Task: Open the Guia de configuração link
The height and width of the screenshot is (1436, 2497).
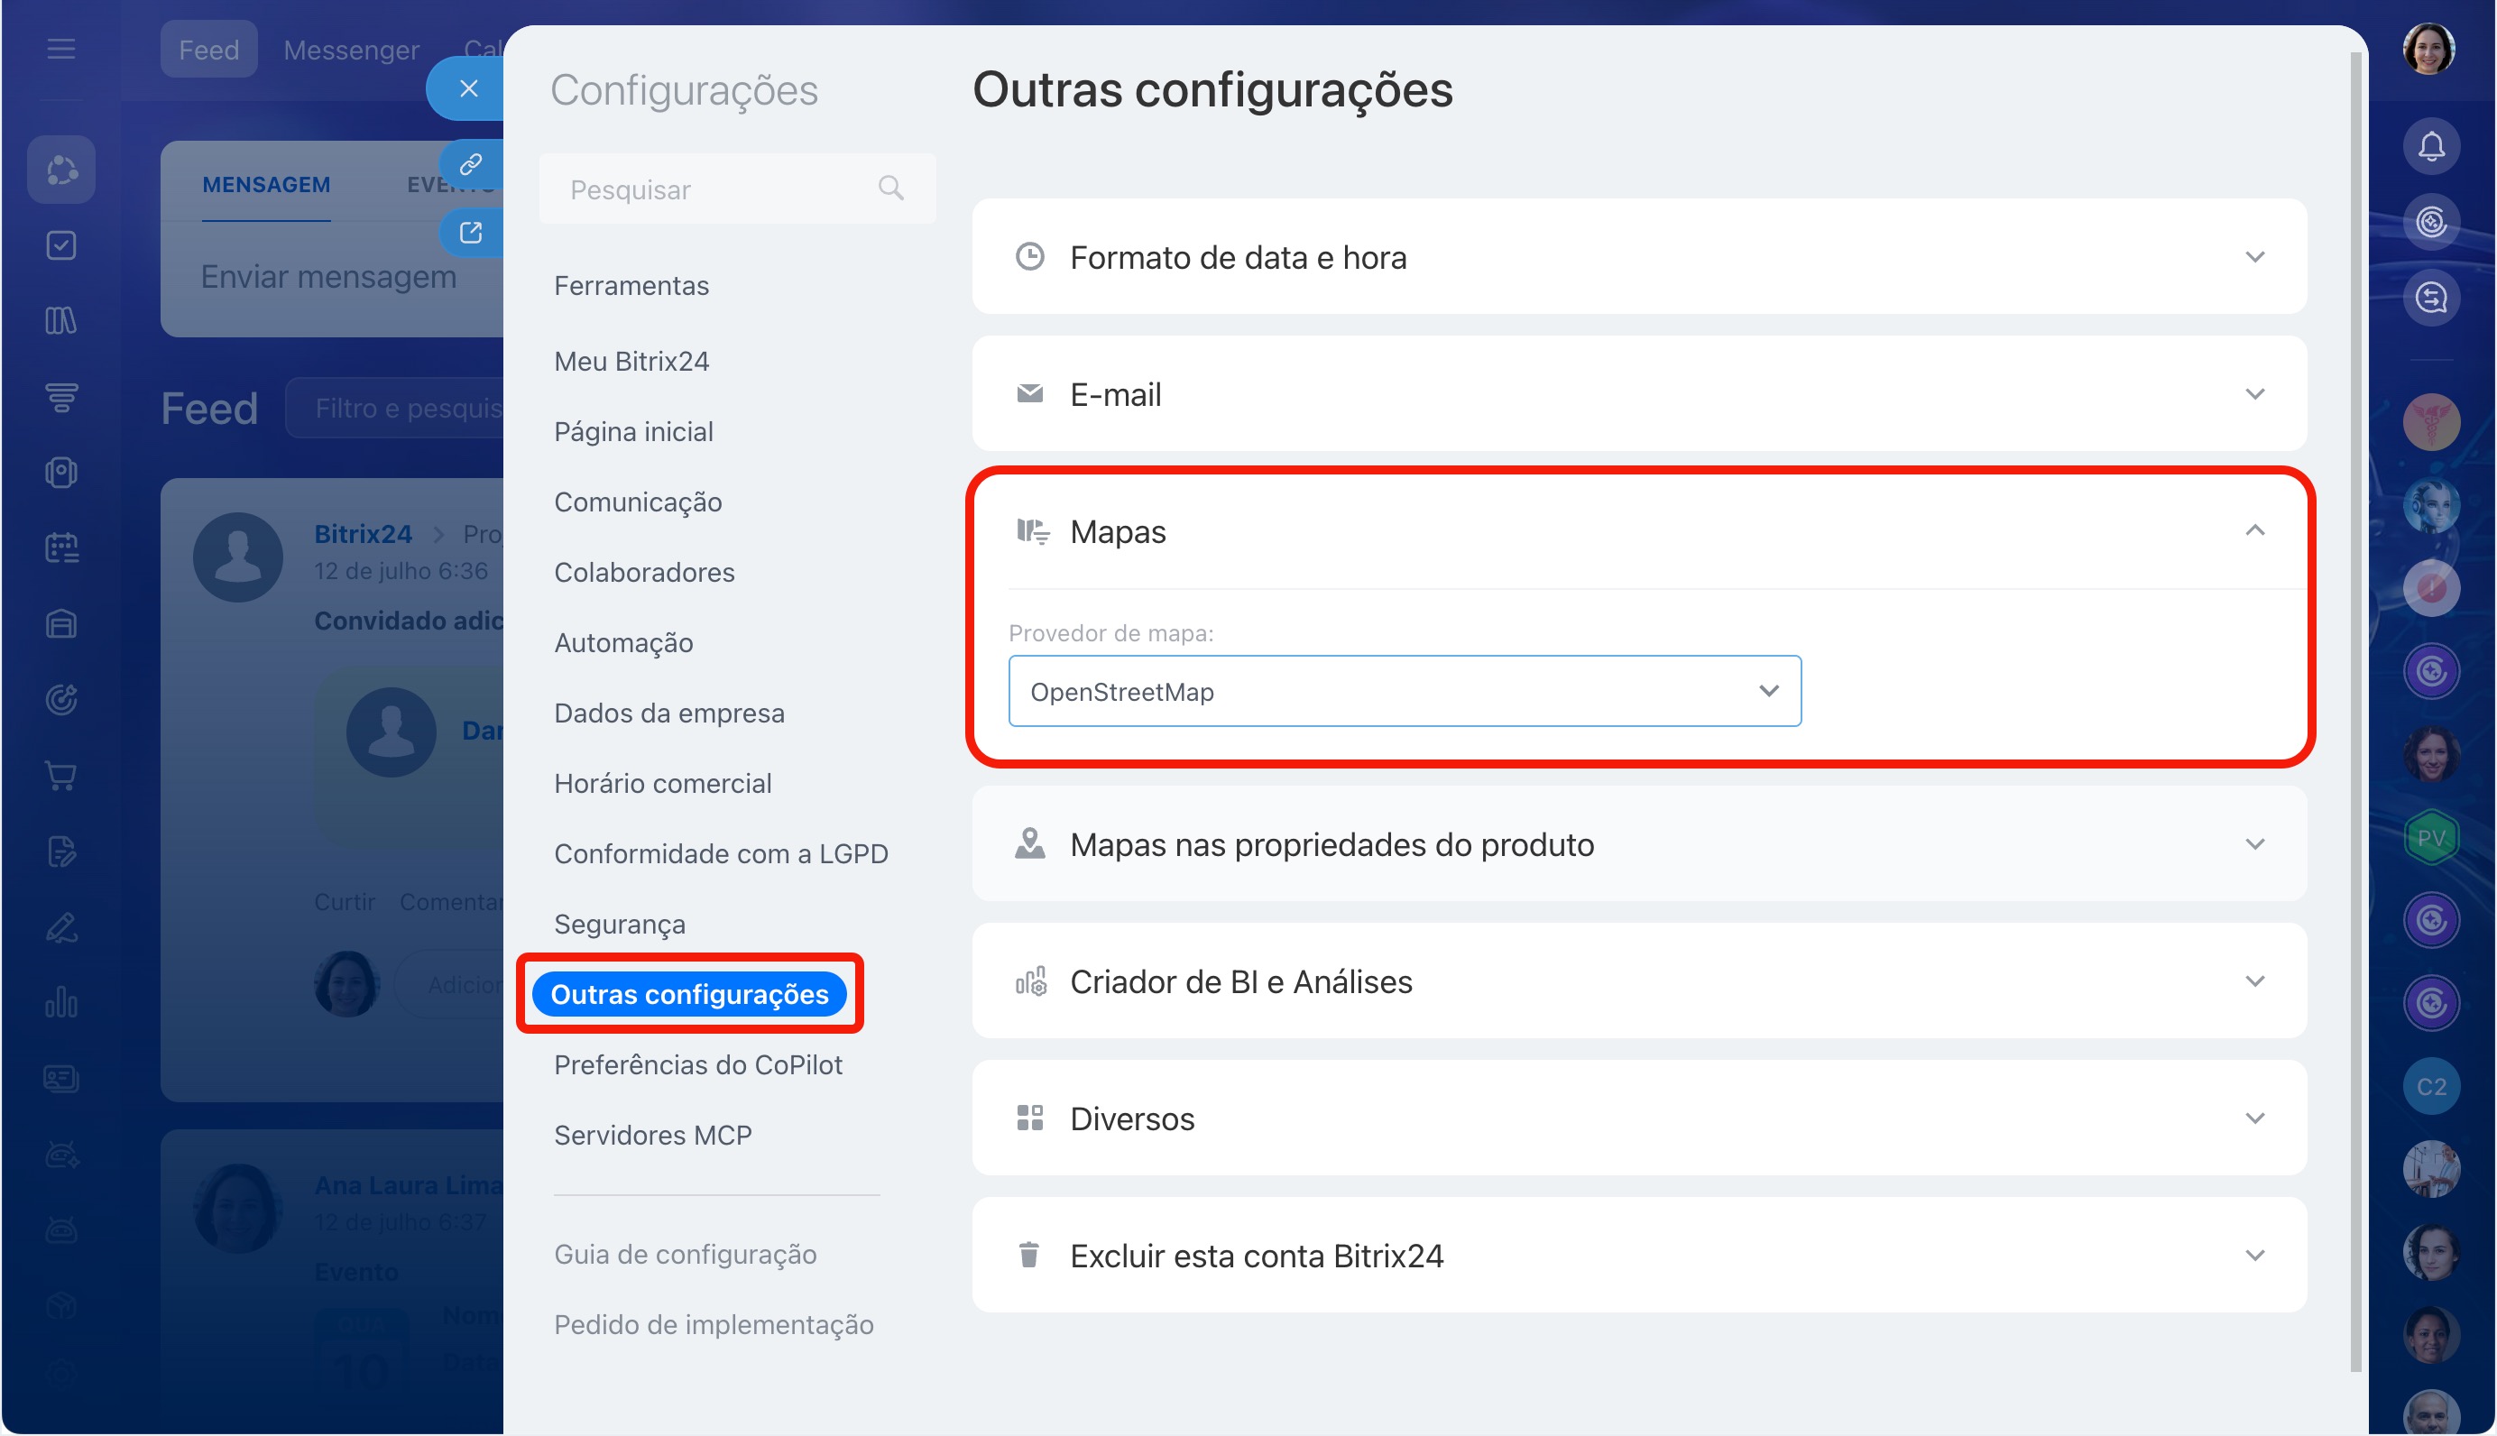Action: (685, 1255)
